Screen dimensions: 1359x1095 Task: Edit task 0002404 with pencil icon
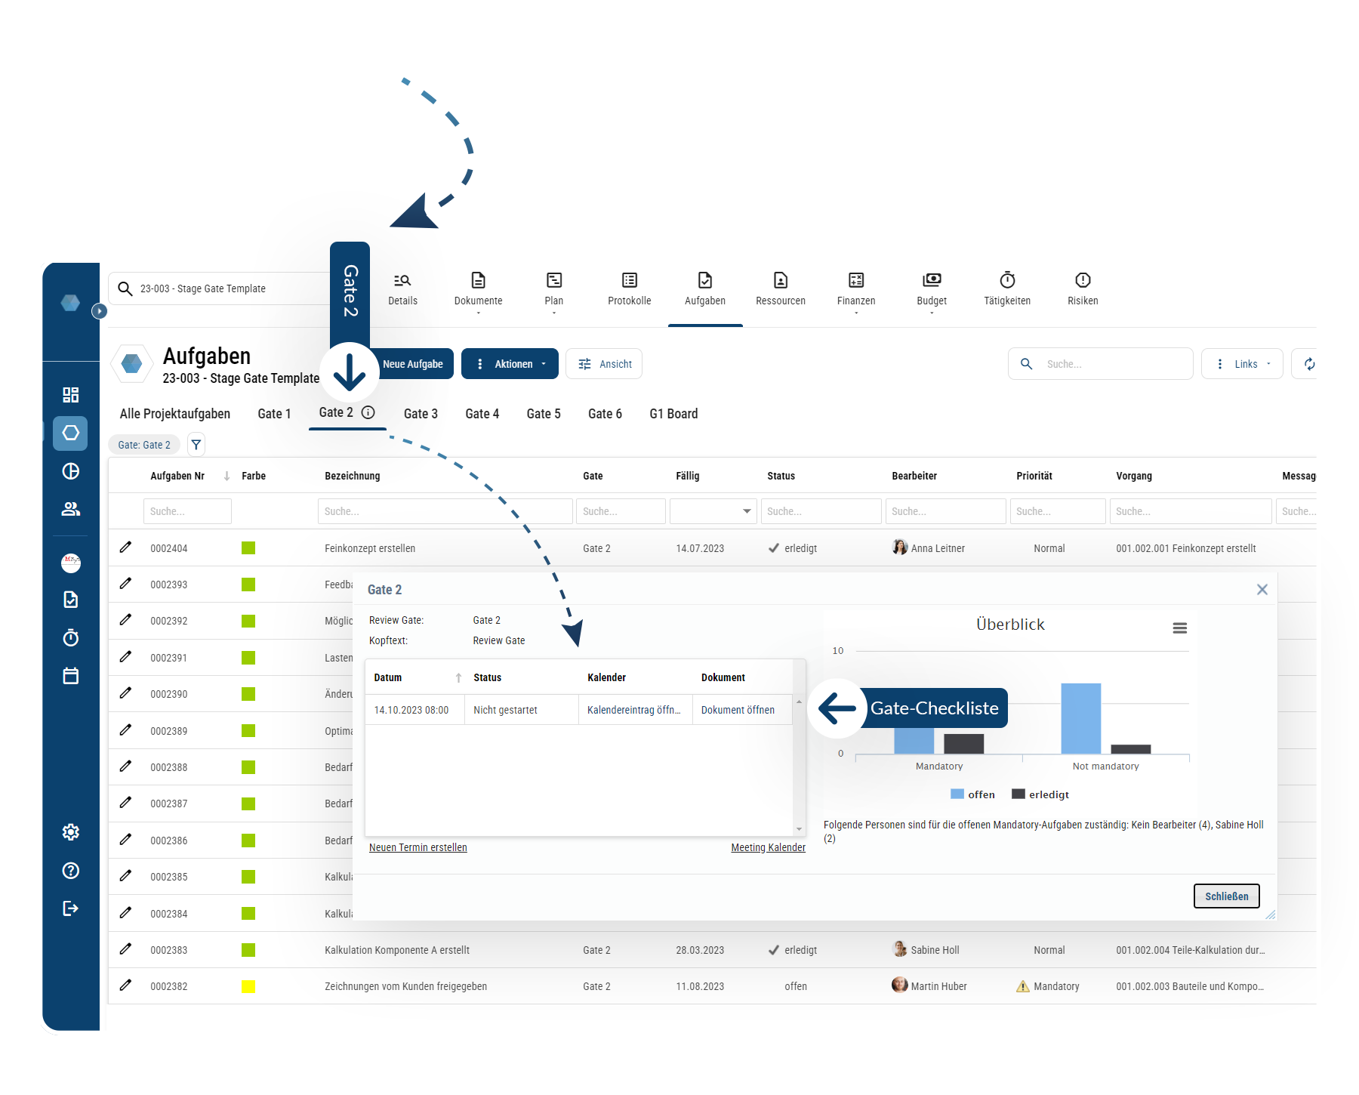tap(125, 547)
